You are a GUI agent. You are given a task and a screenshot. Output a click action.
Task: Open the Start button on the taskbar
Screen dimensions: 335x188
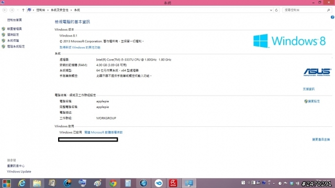coord(7,183)
